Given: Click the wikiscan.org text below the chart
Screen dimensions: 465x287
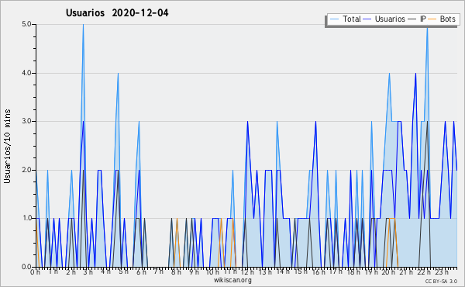Looking at the screenshot, I should (x=232, y=280).
